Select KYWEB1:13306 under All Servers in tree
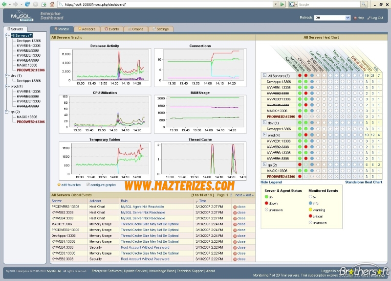The width and height of the screenshot is (391, 281). pyautogui.click(x=28, y=46)
